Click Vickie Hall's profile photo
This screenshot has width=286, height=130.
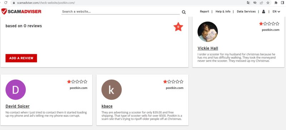[208, 32]
